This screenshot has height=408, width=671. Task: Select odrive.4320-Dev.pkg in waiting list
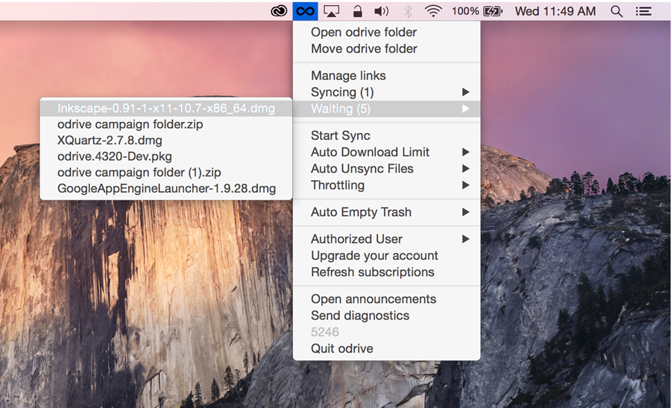point(166,156)
